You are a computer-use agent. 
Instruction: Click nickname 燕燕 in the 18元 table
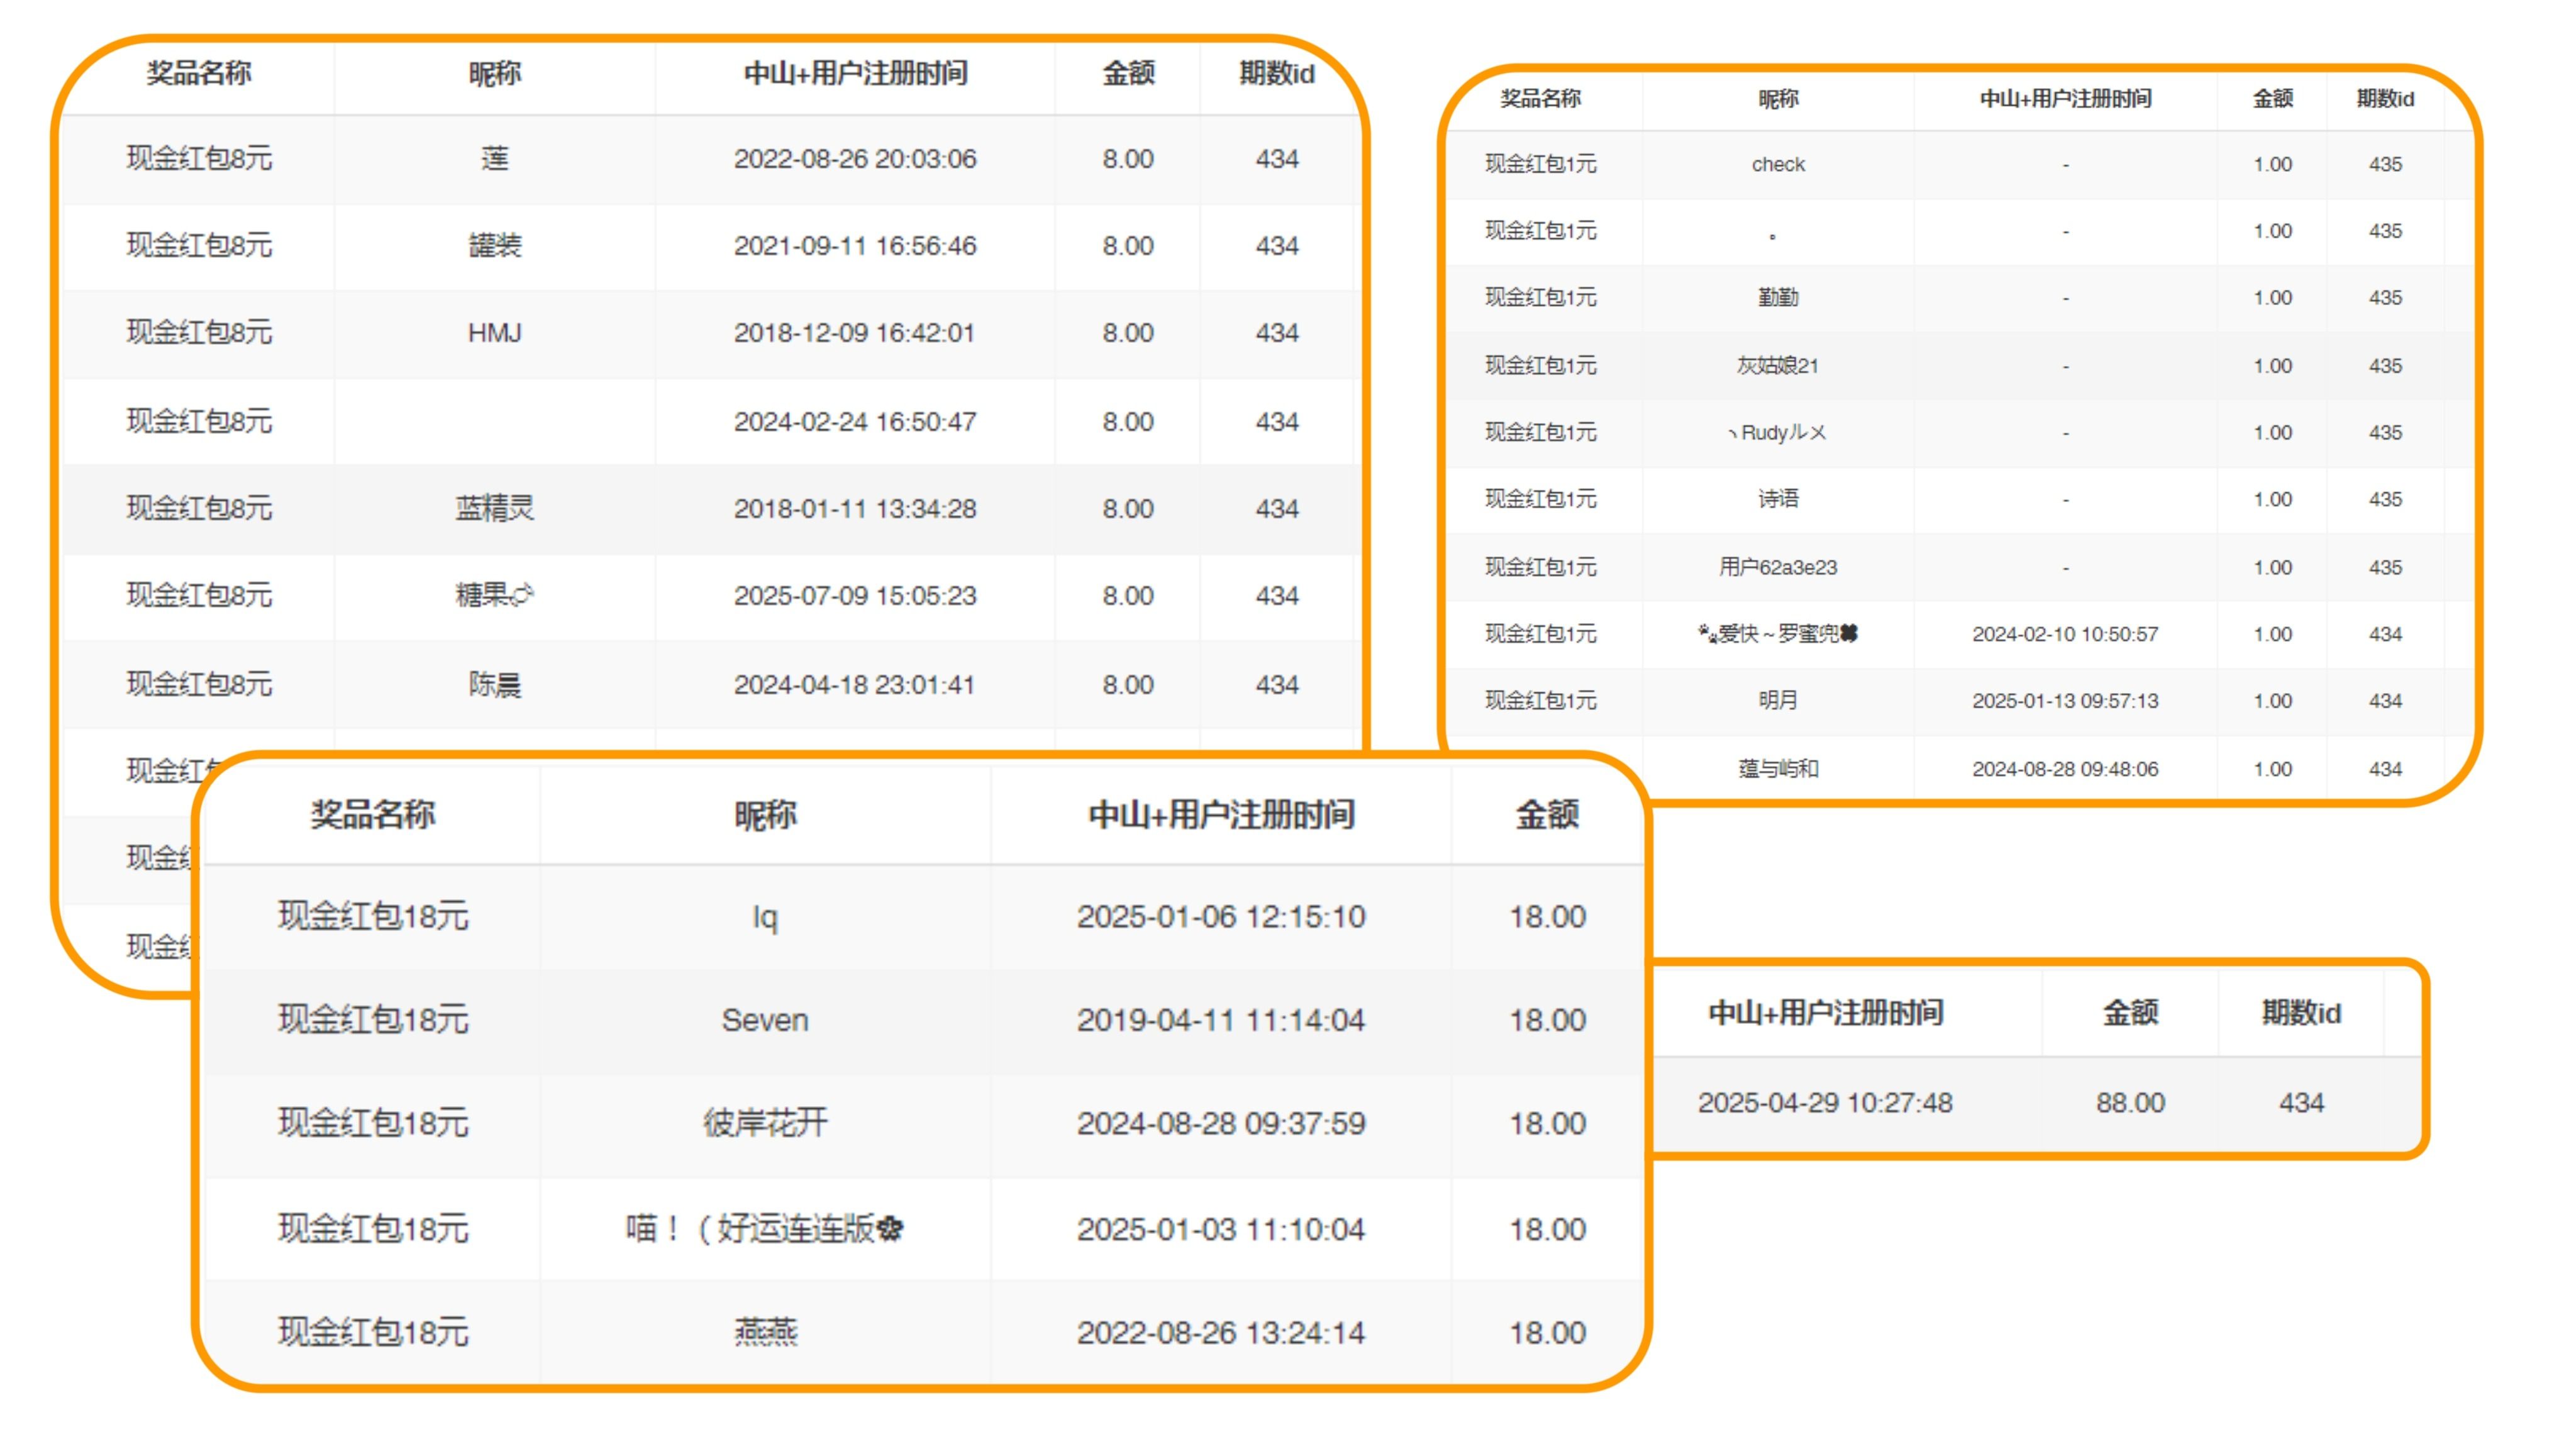[x=764, y=1333]
